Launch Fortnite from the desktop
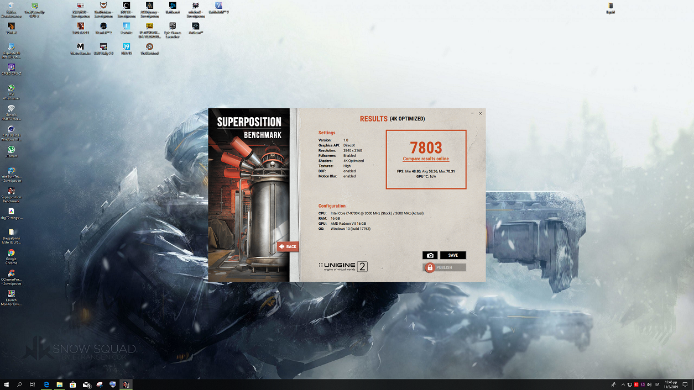694x390 pixels. [127, 28]
